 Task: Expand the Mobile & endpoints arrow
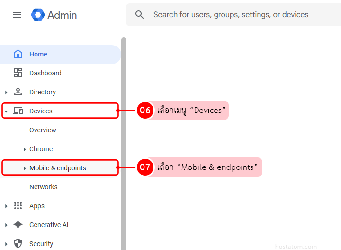25,168
